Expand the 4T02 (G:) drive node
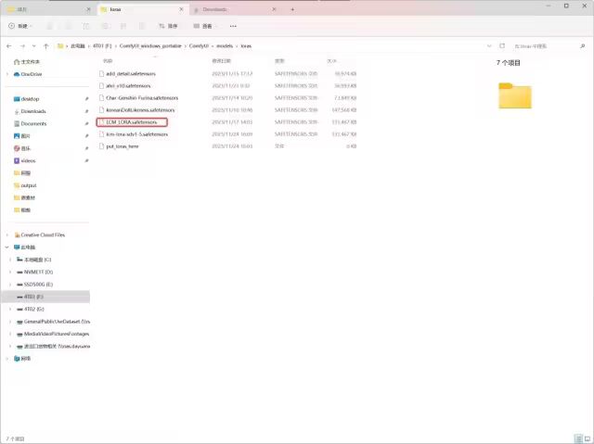594x444 pixels. point(10,309)
